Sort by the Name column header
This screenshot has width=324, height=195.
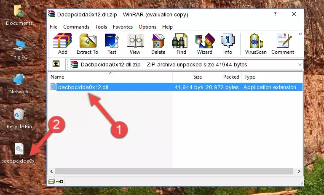[110, 77]
